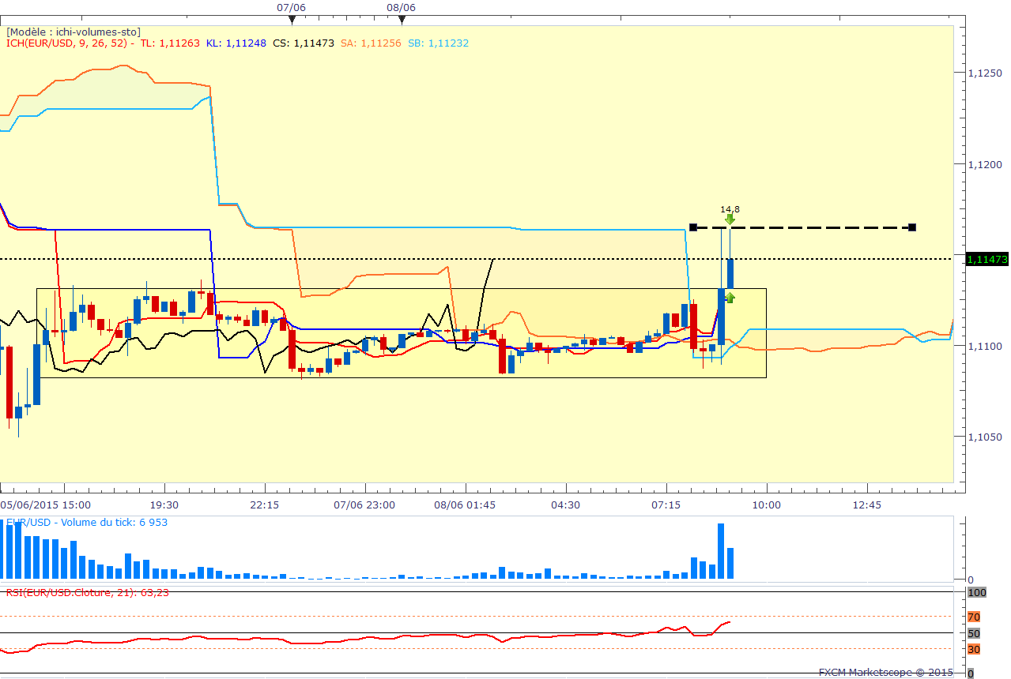The width and height of the screenshot is (1011, 679).
Task: Click the green down arrow above the last candle
Action: pos(730,220)
